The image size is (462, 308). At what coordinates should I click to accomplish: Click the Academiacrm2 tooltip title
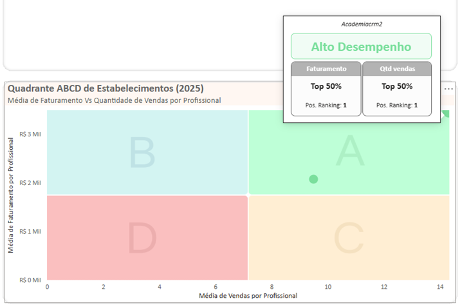click(x=362, y=24)
